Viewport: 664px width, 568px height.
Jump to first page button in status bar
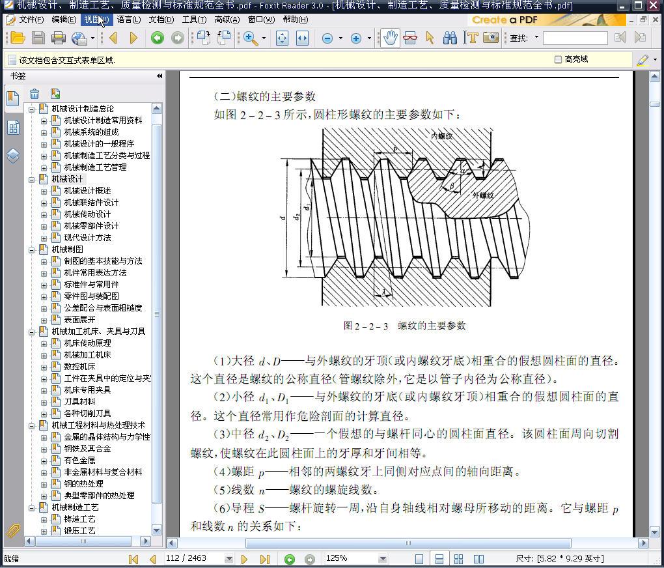(133, 559)
